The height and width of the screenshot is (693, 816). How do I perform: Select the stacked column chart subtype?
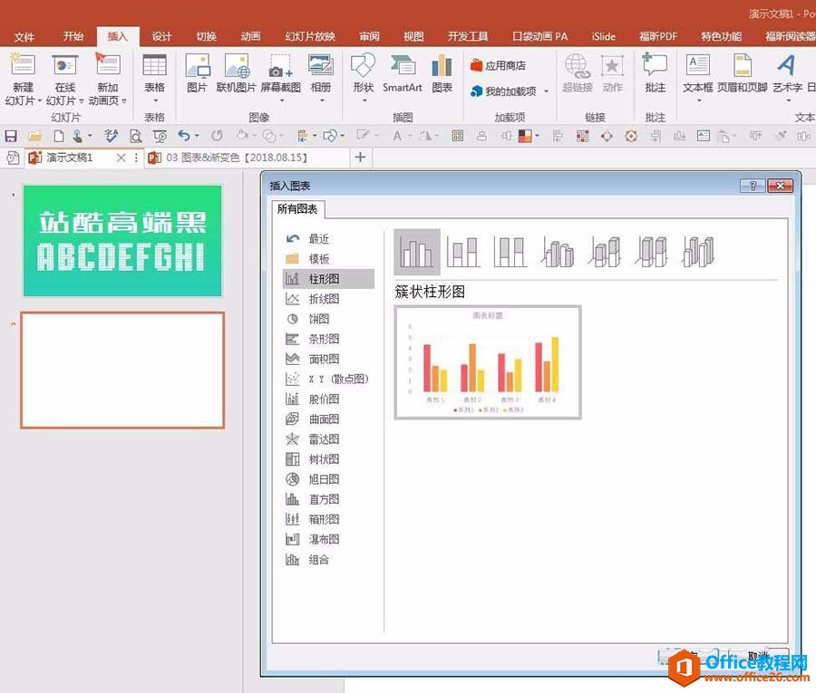point(463,252)
